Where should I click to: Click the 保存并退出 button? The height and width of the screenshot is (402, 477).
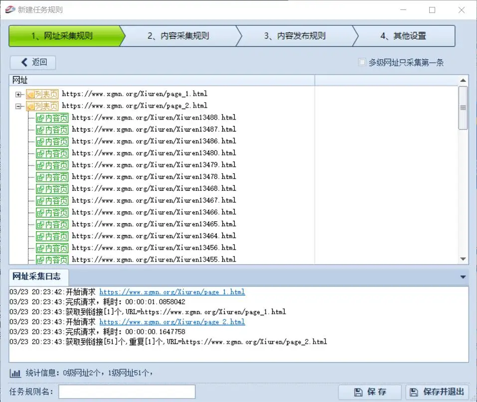point(437,392)
